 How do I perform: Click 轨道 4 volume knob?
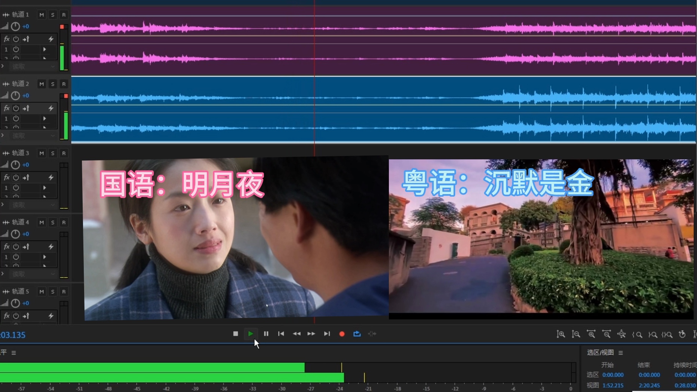coord(15,234)
